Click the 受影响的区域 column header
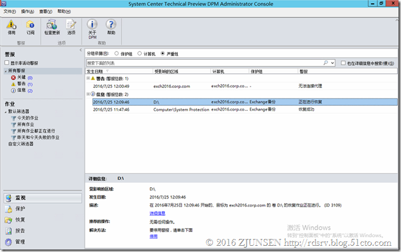Viewport: 401px width, 252px height. click(x=182, y=72)
